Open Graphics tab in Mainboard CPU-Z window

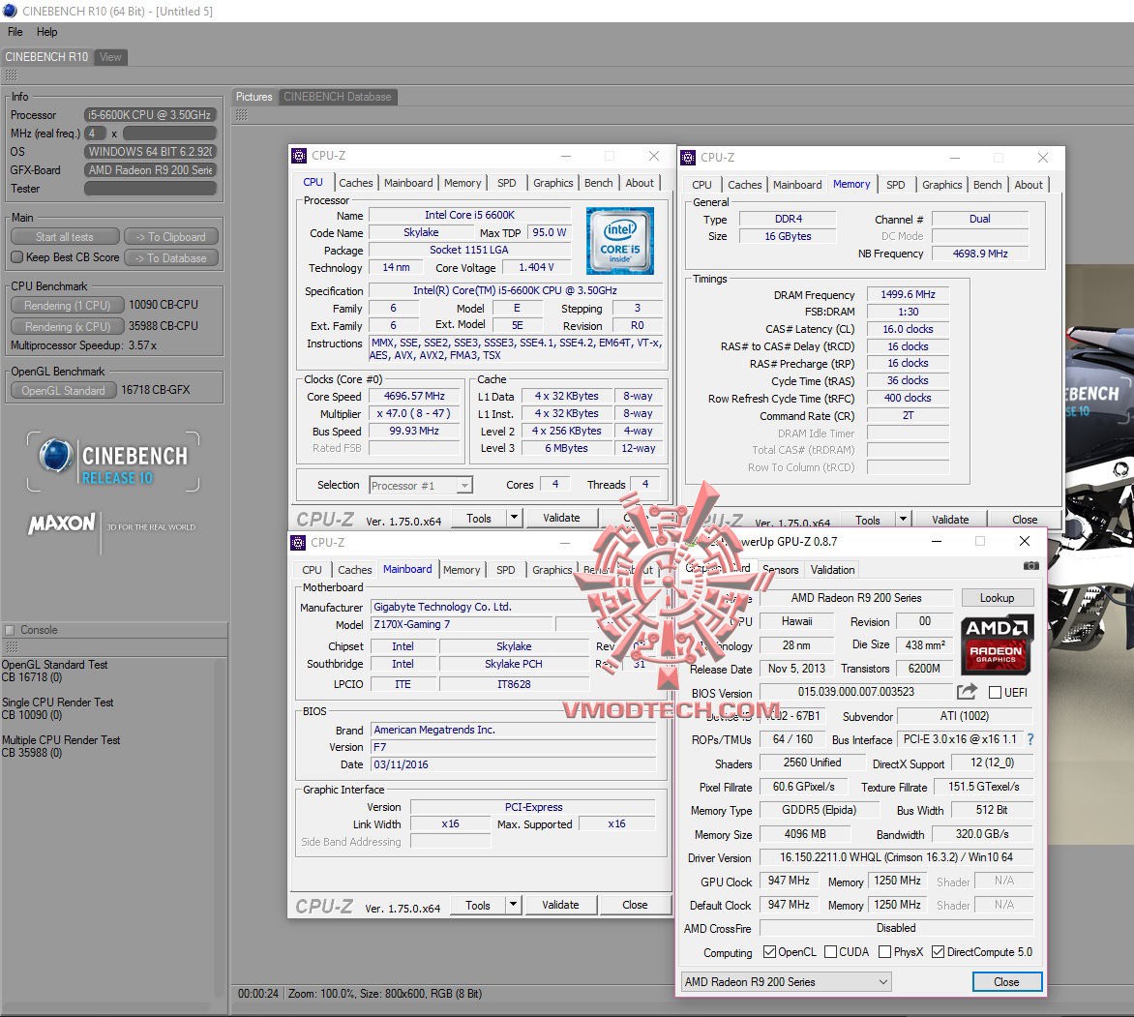tap(552, 570)
